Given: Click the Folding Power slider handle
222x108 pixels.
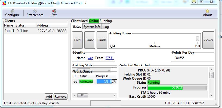Looking at the screenshot, I should pyautogui.click(x=198, y=39).
